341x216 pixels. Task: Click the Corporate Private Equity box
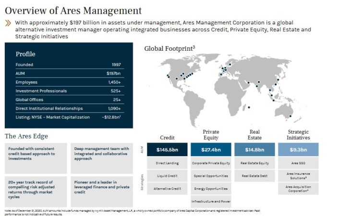point(210,163)
